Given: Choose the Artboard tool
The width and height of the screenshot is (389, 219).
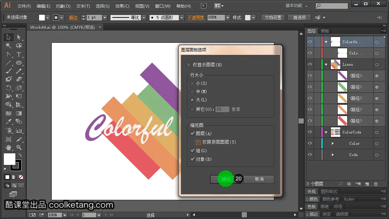Looking at the screenshot, I should tap(9, 139).
